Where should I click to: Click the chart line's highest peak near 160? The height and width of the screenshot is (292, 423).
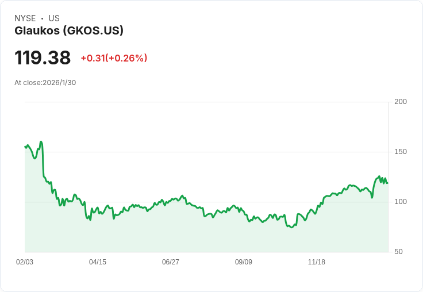[x=41, y=141]
